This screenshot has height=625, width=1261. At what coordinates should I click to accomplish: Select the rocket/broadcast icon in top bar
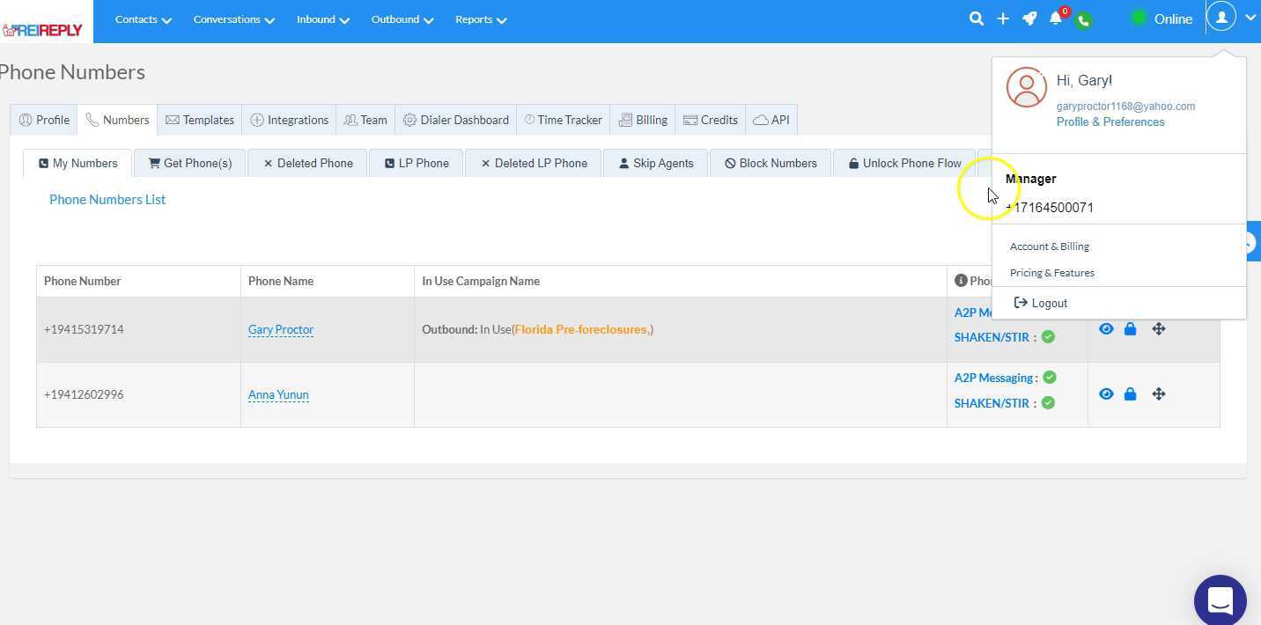tap(1029, 18)
